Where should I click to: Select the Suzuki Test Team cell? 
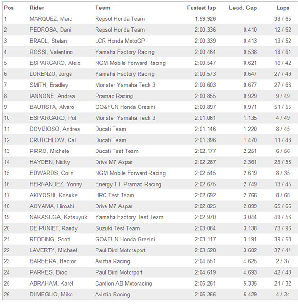click(117, 228)
